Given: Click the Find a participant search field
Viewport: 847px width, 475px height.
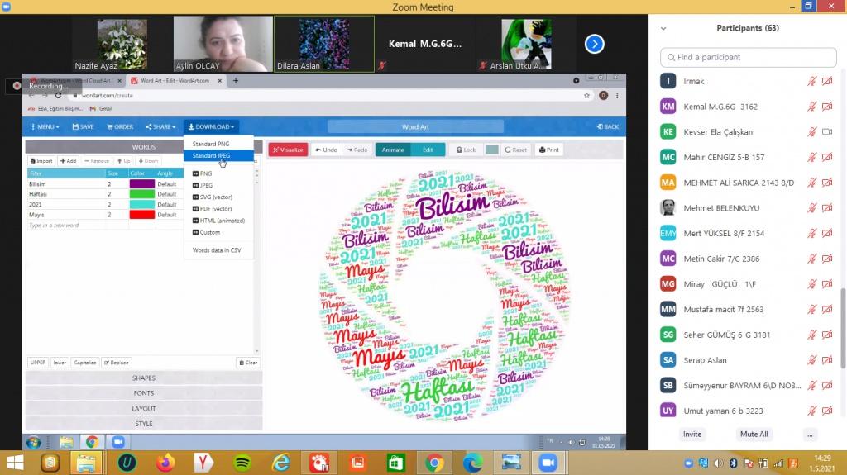Looking at the screenshot, I should click(748, 57).
